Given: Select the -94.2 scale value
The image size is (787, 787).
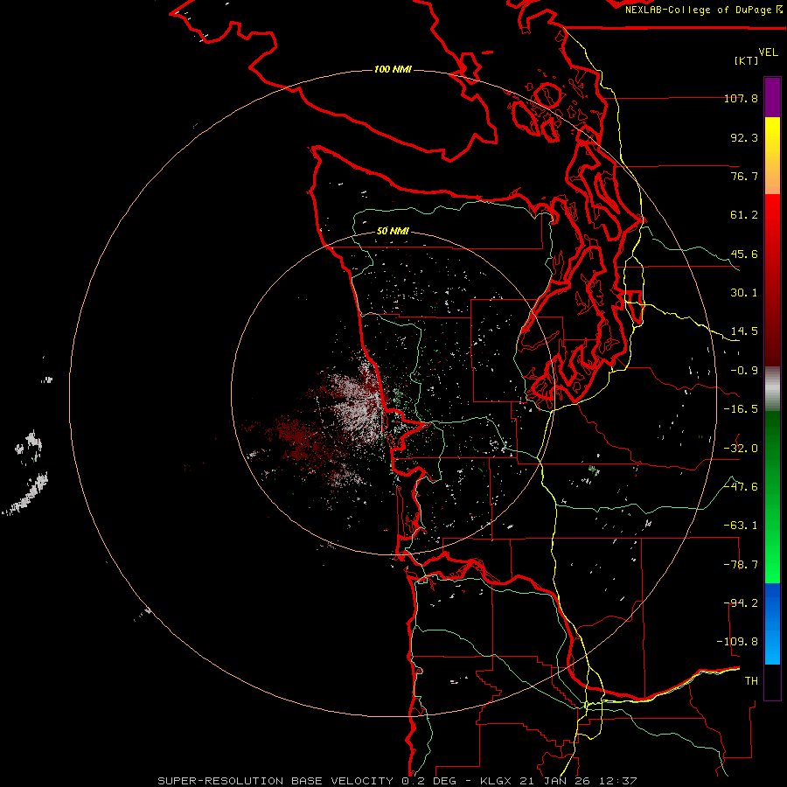Looking at the screenshot, I should pos(741,603).
